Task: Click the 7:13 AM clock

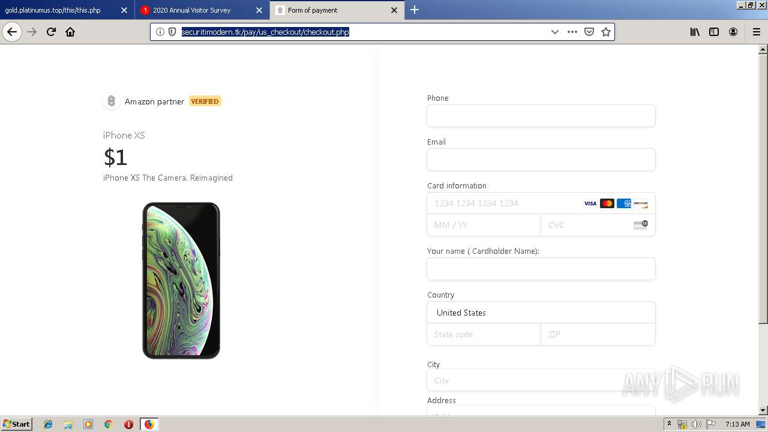Action: [737, 424]
